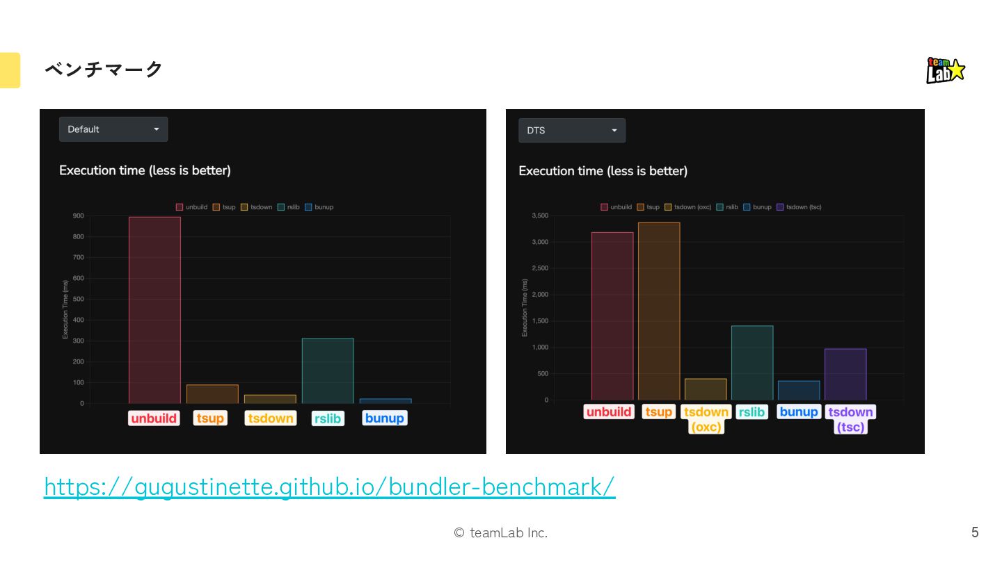Click the red unbuild bar in DTS chart

[x=612, y=316]
